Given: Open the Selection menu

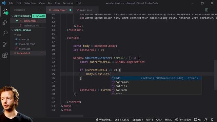Looking at the screenshot, I should pyautogui.click(x=30, y=3).
